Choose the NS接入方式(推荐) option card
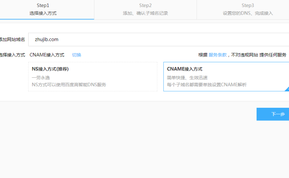This screenshot has width=289, height=178. coord(93,76)
